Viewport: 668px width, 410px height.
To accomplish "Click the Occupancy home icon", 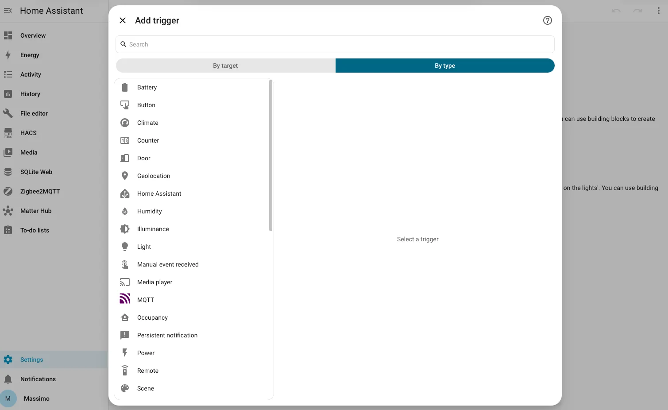I will pyautogui.click(x=125, y=317).
